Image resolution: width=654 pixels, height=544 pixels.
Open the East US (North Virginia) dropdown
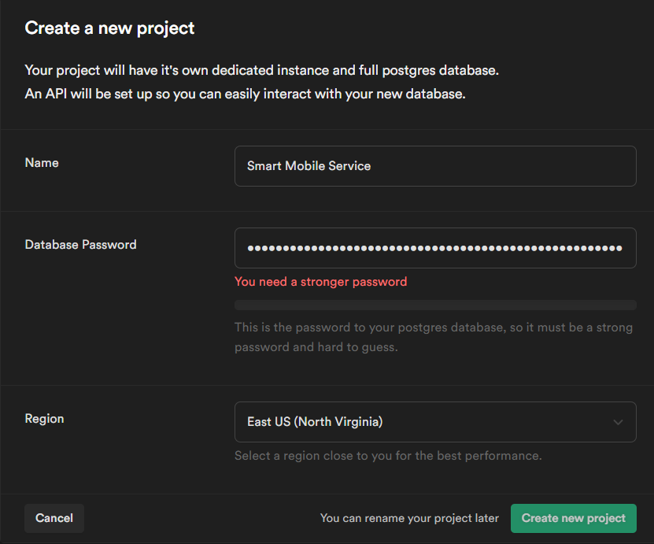(434, 422)
